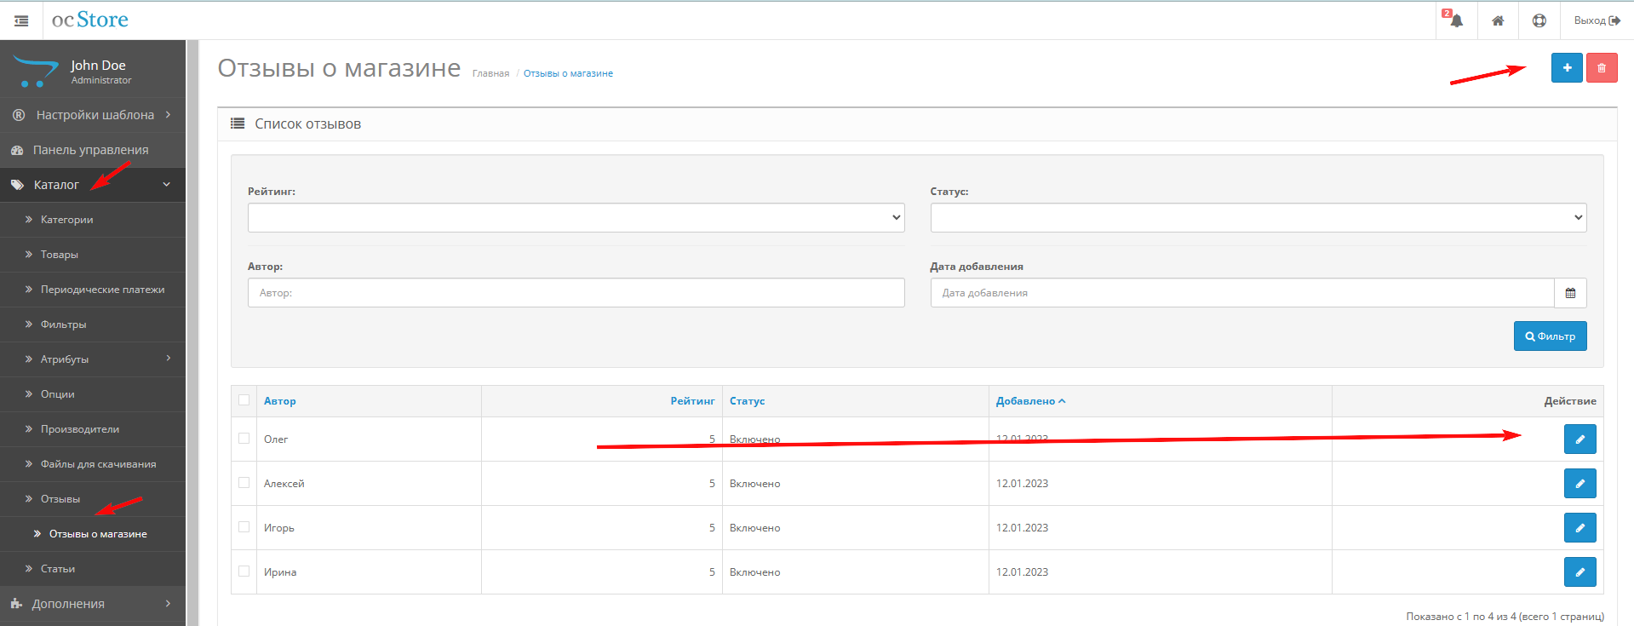Log out with Выход
This screenshot has height=626, width=1634.
pyautogui.click(x=1597, y=20)
